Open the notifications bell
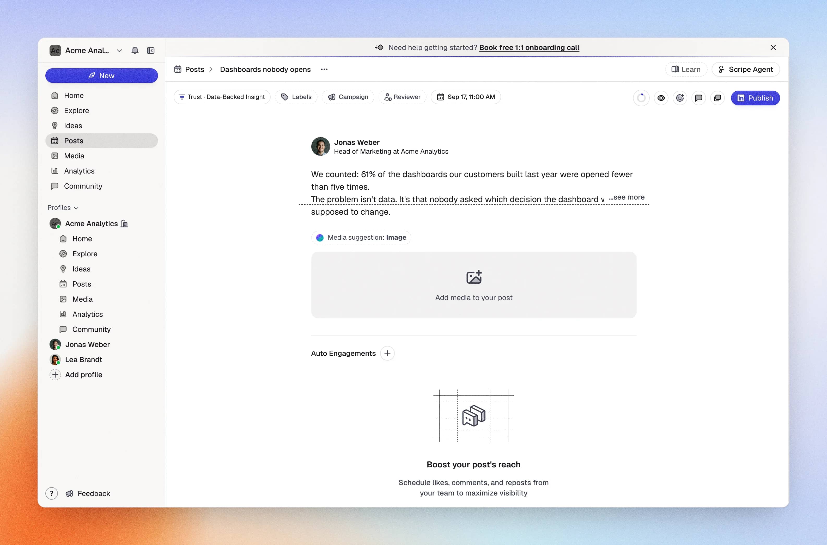Viewport: 827px width, 545px height. 135,50
